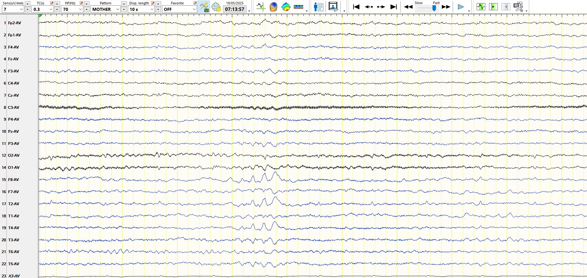Viewport: 587px width, 278px height.
Task: Open the 3D head voltage map
Action: 273,7
